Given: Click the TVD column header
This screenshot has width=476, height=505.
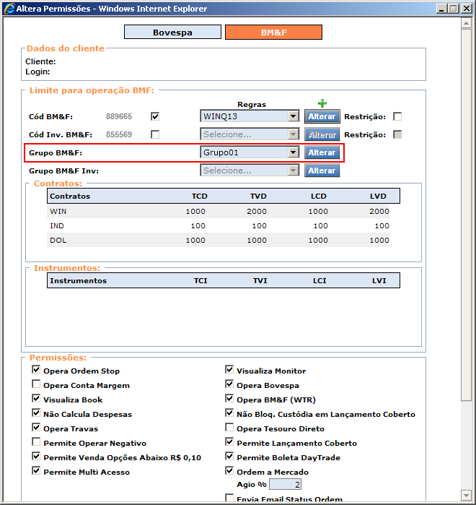Looking at the screenshot, I should click(258, 196).
